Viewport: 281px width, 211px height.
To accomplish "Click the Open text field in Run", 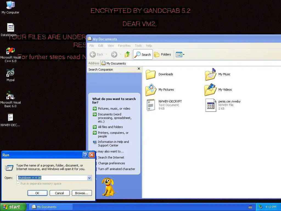I will point(52,178).
